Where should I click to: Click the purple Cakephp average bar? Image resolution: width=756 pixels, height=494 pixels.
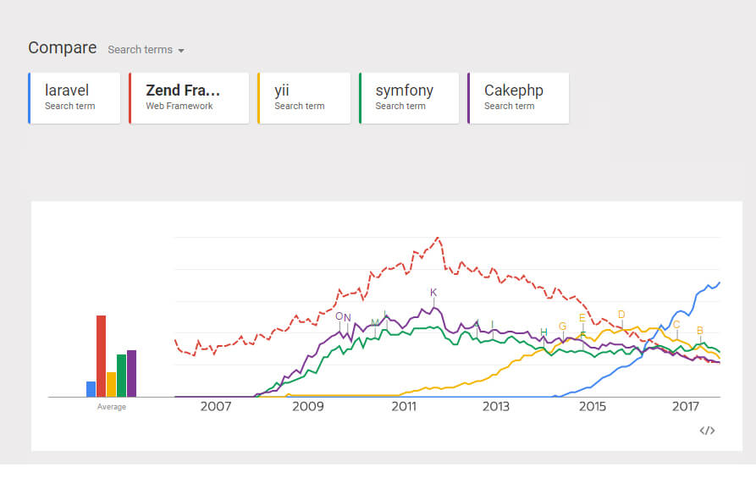click(x=131, y=373)
